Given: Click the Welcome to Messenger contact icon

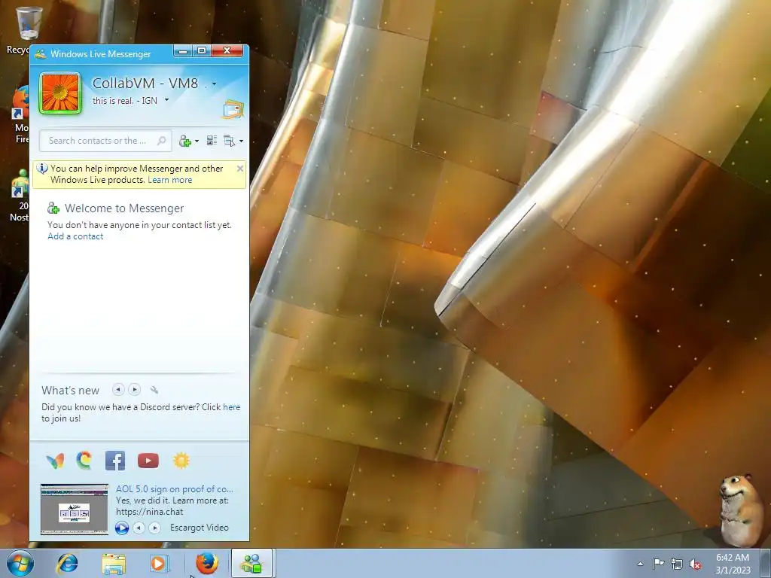Looking at the screenshot, I should coord(53,208).
